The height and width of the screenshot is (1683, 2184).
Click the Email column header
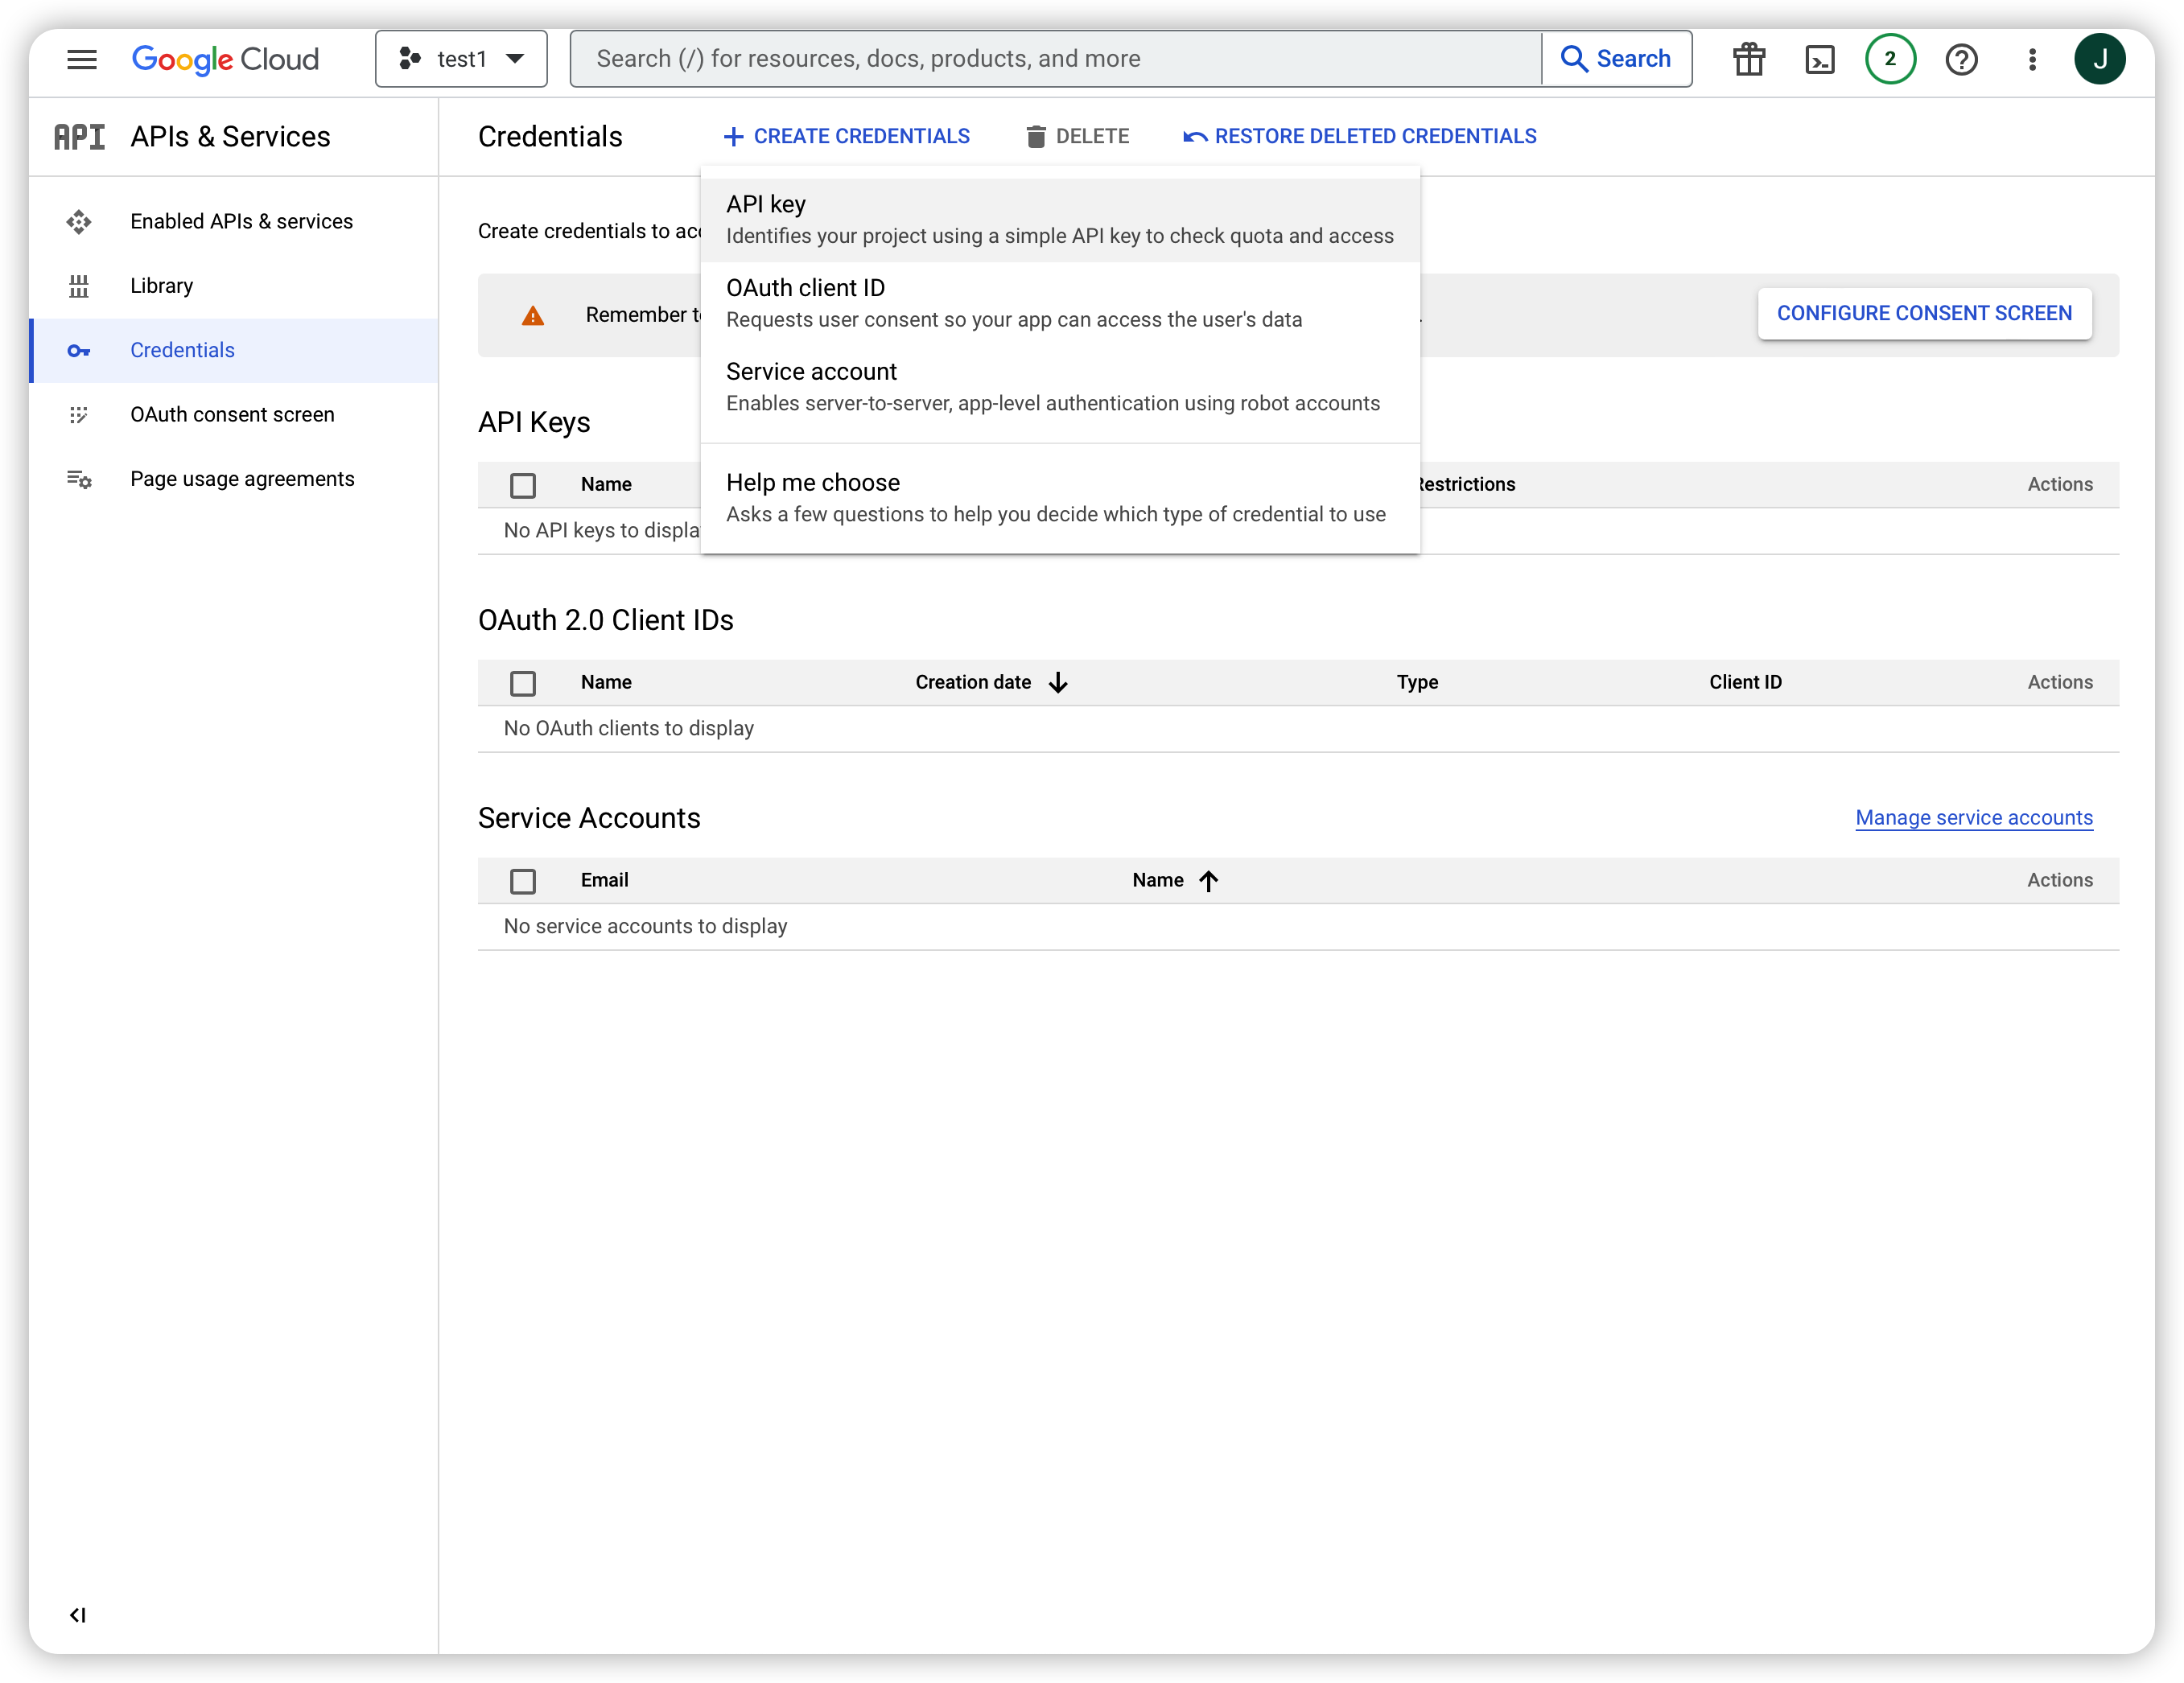click(604, 881)
